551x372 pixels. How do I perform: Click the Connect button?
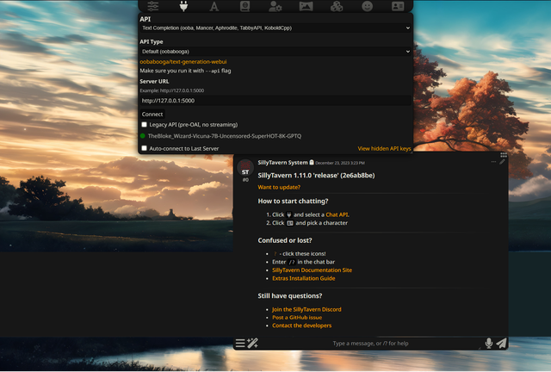pos(152,115)
